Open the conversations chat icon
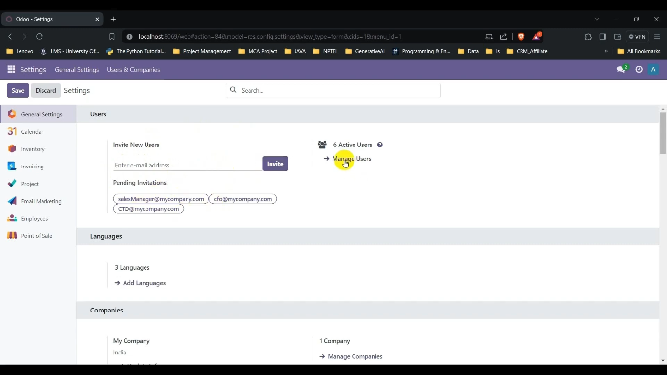This screenshot has height=375, width=667. pos(622,70)
